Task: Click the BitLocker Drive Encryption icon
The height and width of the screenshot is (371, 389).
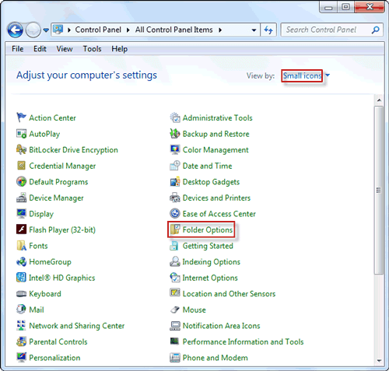Action: 21,150
